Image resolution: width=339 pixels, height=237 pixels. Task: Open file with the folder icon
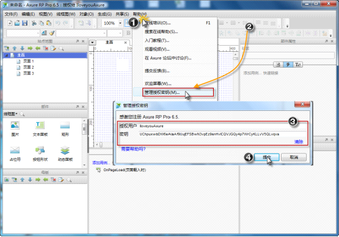point(17,23)
